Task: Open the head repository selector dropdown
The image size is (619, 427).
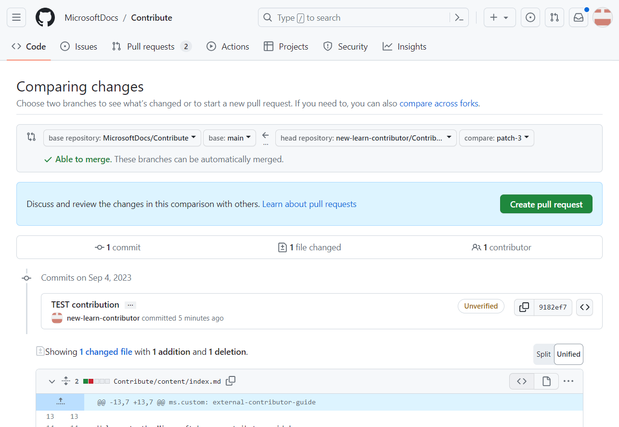Action: [x=366, y=138]
